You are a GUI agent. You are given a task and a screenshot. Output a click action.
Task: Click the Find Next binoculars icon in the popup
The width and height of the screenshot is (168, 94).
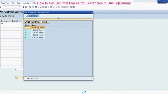click(x=36, y=22)
